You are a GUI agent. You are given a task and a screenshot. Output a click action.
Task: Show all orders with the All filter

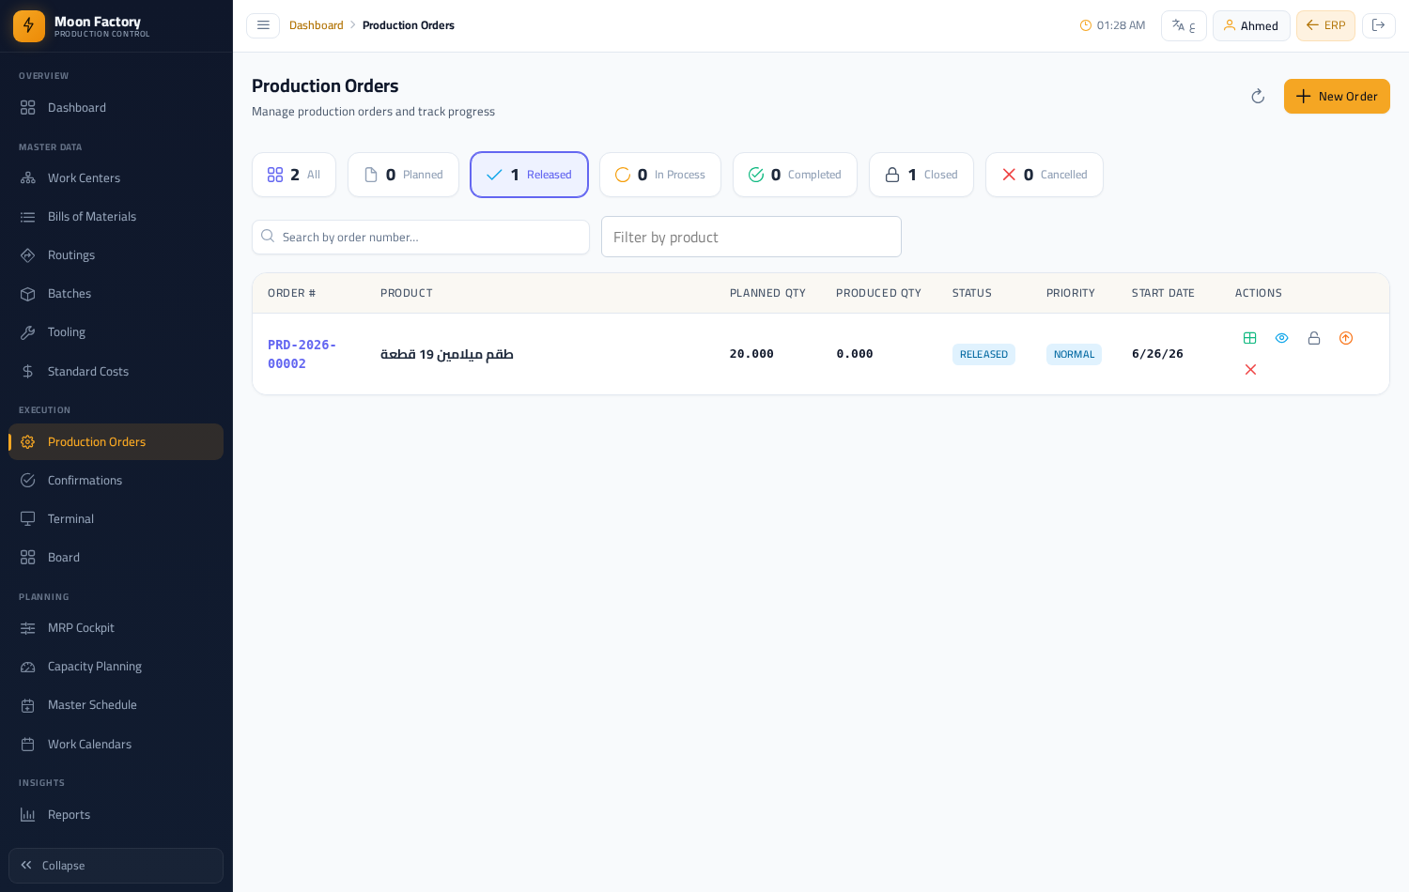tap(294, 175)
